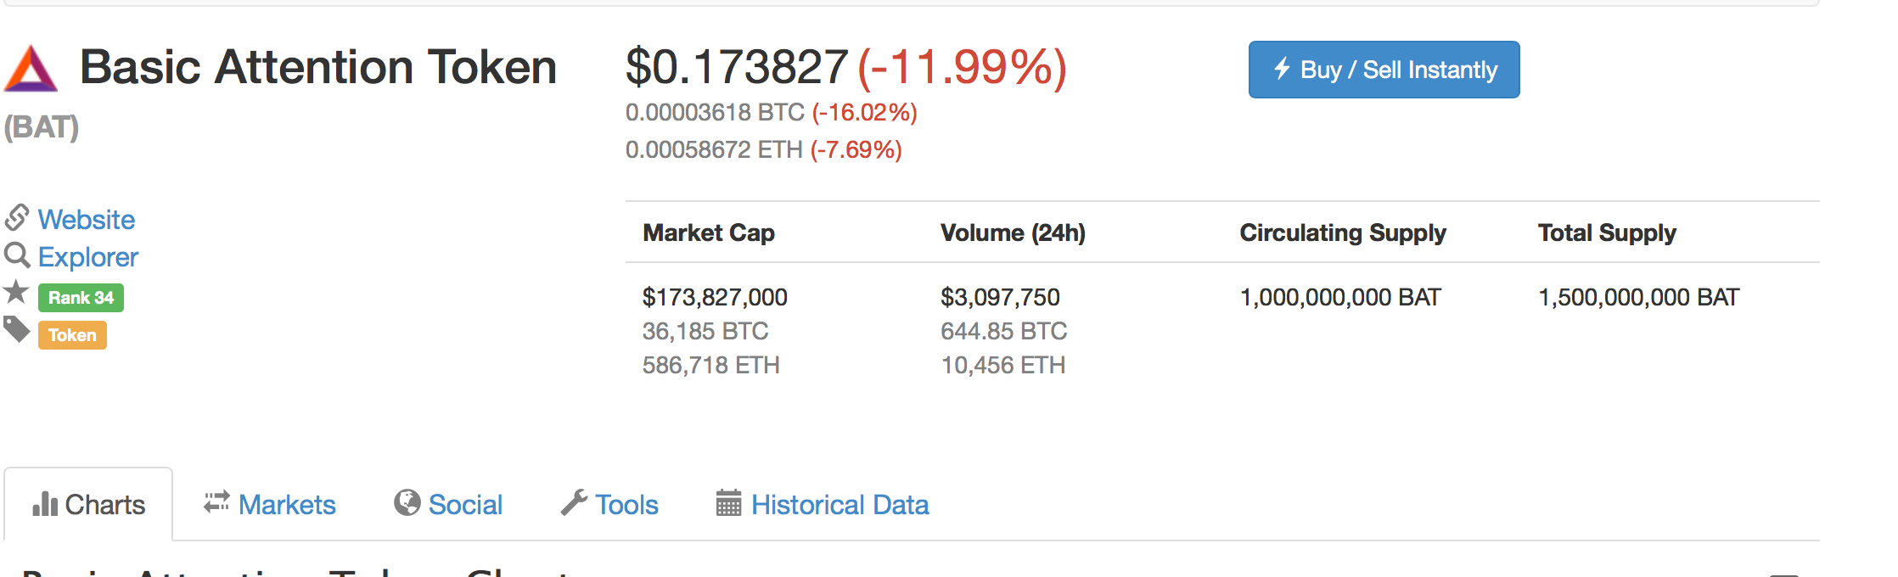Open the Website link

(87, 220)
